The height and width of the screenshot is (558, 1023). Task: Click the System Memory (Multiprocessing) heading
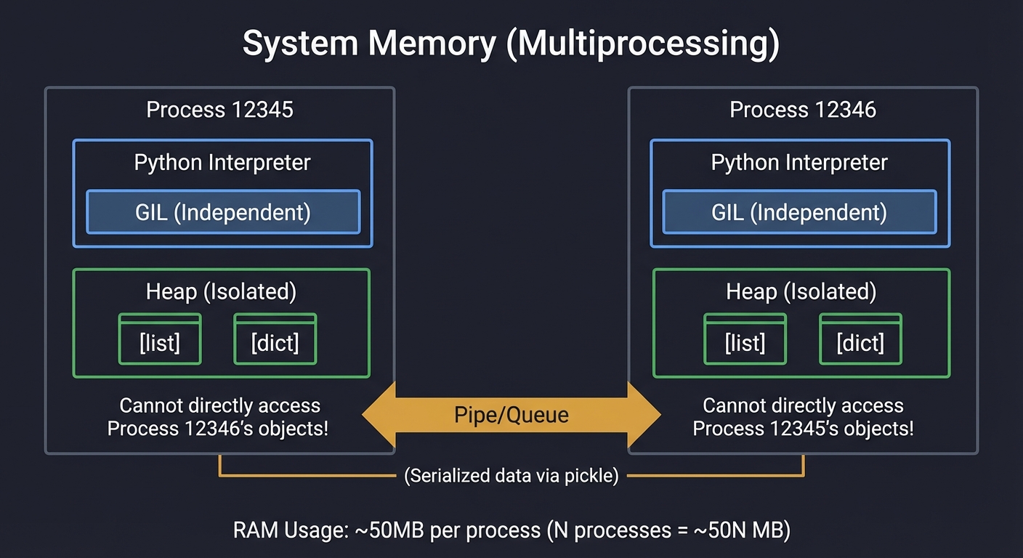(511, 43)
